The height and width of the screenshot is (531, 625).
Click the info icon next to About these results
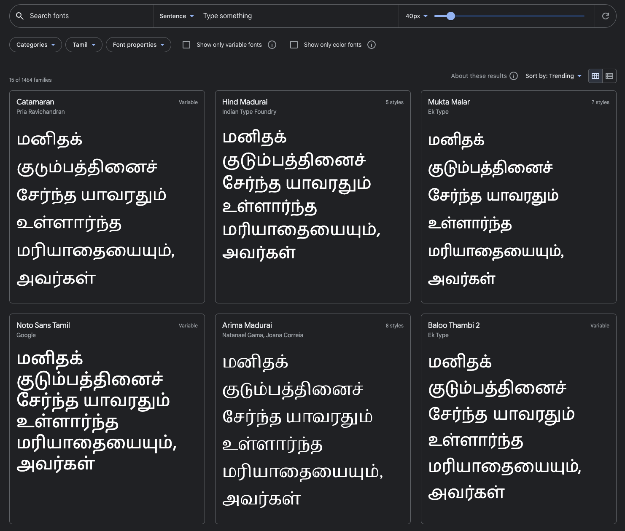tap(514, 76)
